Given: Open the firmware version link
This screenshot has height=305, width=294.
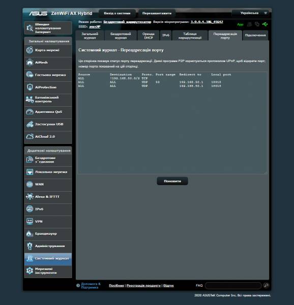Looking at the screenshot, I should click(207, 22).
